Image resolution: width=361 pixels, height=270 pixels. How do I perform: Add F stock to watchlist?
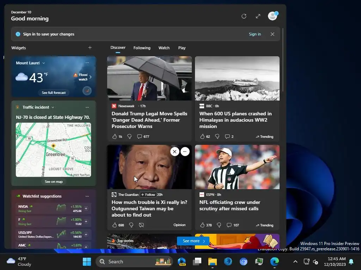coord(86,221)
